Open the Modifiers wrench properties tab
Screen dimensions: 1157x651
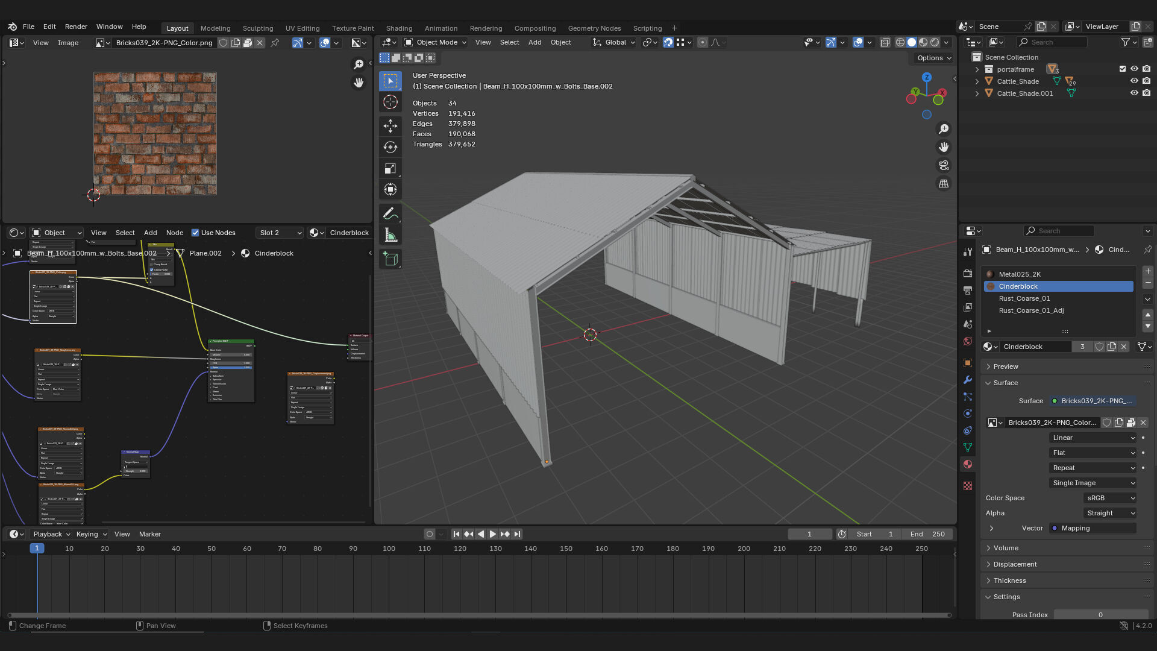coord(968,380)
